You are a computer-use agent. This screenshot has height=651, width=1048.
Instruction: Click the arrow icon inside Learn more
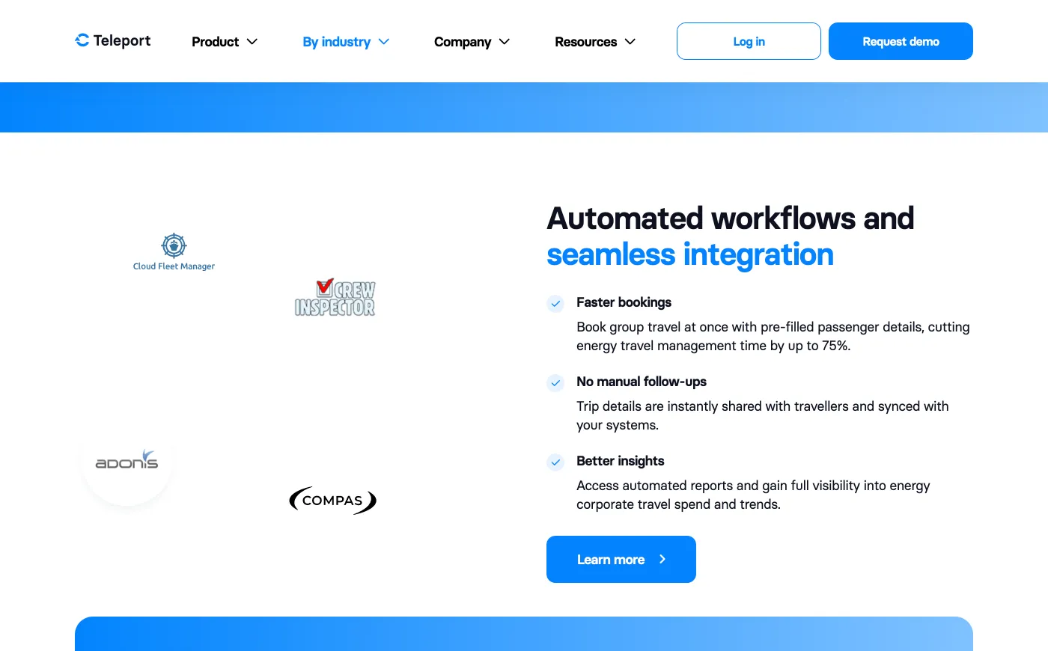pos(662,559)
